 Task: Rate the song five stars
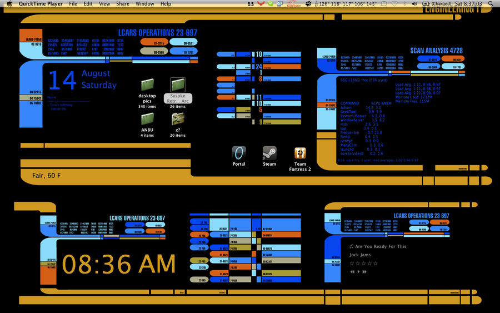tap(376, 263)
